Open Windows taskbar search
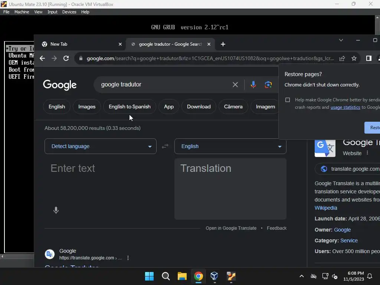The height and width of the screenshot is (285, 380). [x=166, y=276]
